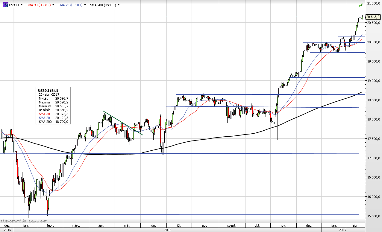Click the green trend arrow icon
382x232 pixels.
coord(361,5)
